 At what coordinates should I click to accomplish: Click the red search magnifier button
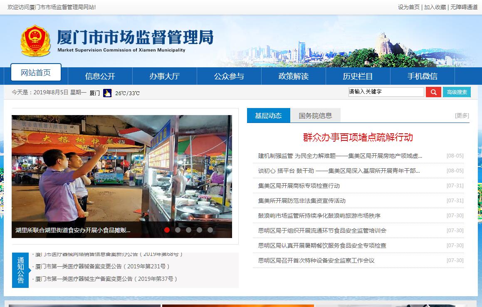pyautogui.click(x=433, y=92)
